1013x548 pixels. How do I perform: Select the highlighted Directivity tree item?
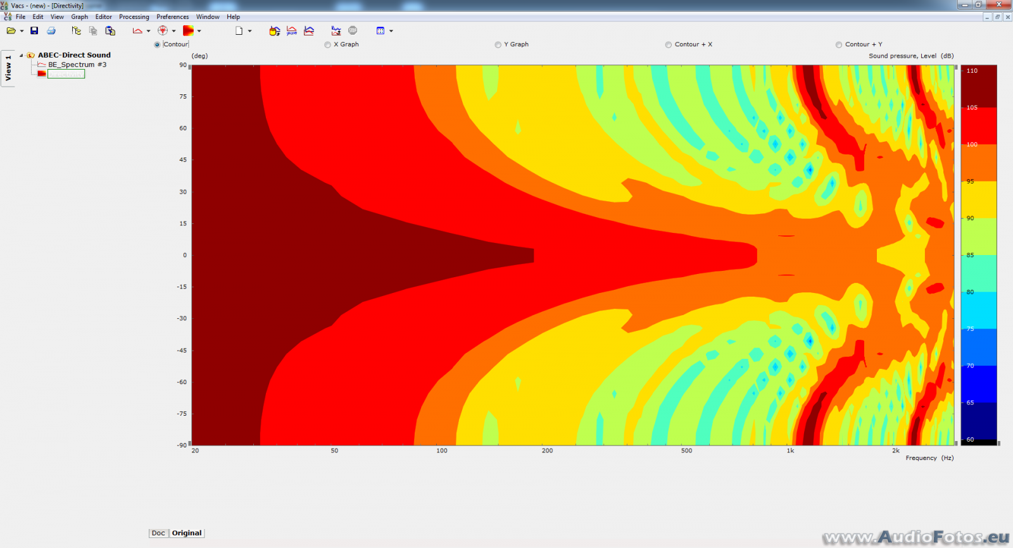pyautogui.click(x=66, y=74)
